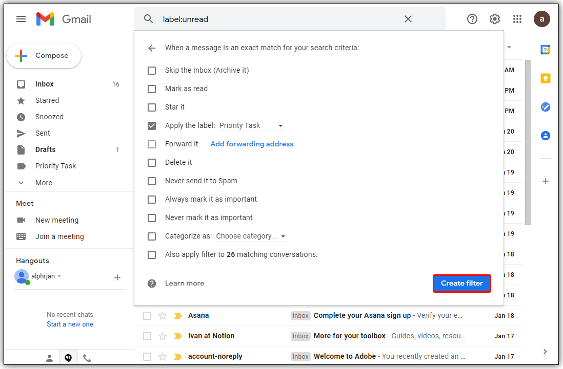Click the Support help icon
Viewport: 563px width, 369px height.
[x=472, y=19]
